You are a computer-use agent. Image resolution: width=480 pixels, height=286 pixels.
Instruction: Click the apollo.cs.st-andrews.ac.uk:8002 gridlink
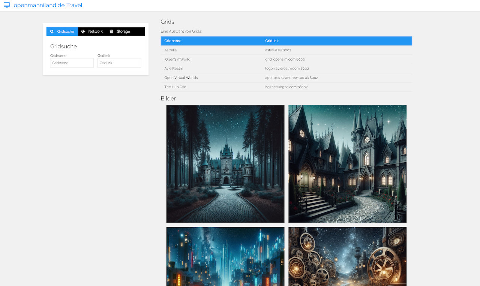[291, 78]
